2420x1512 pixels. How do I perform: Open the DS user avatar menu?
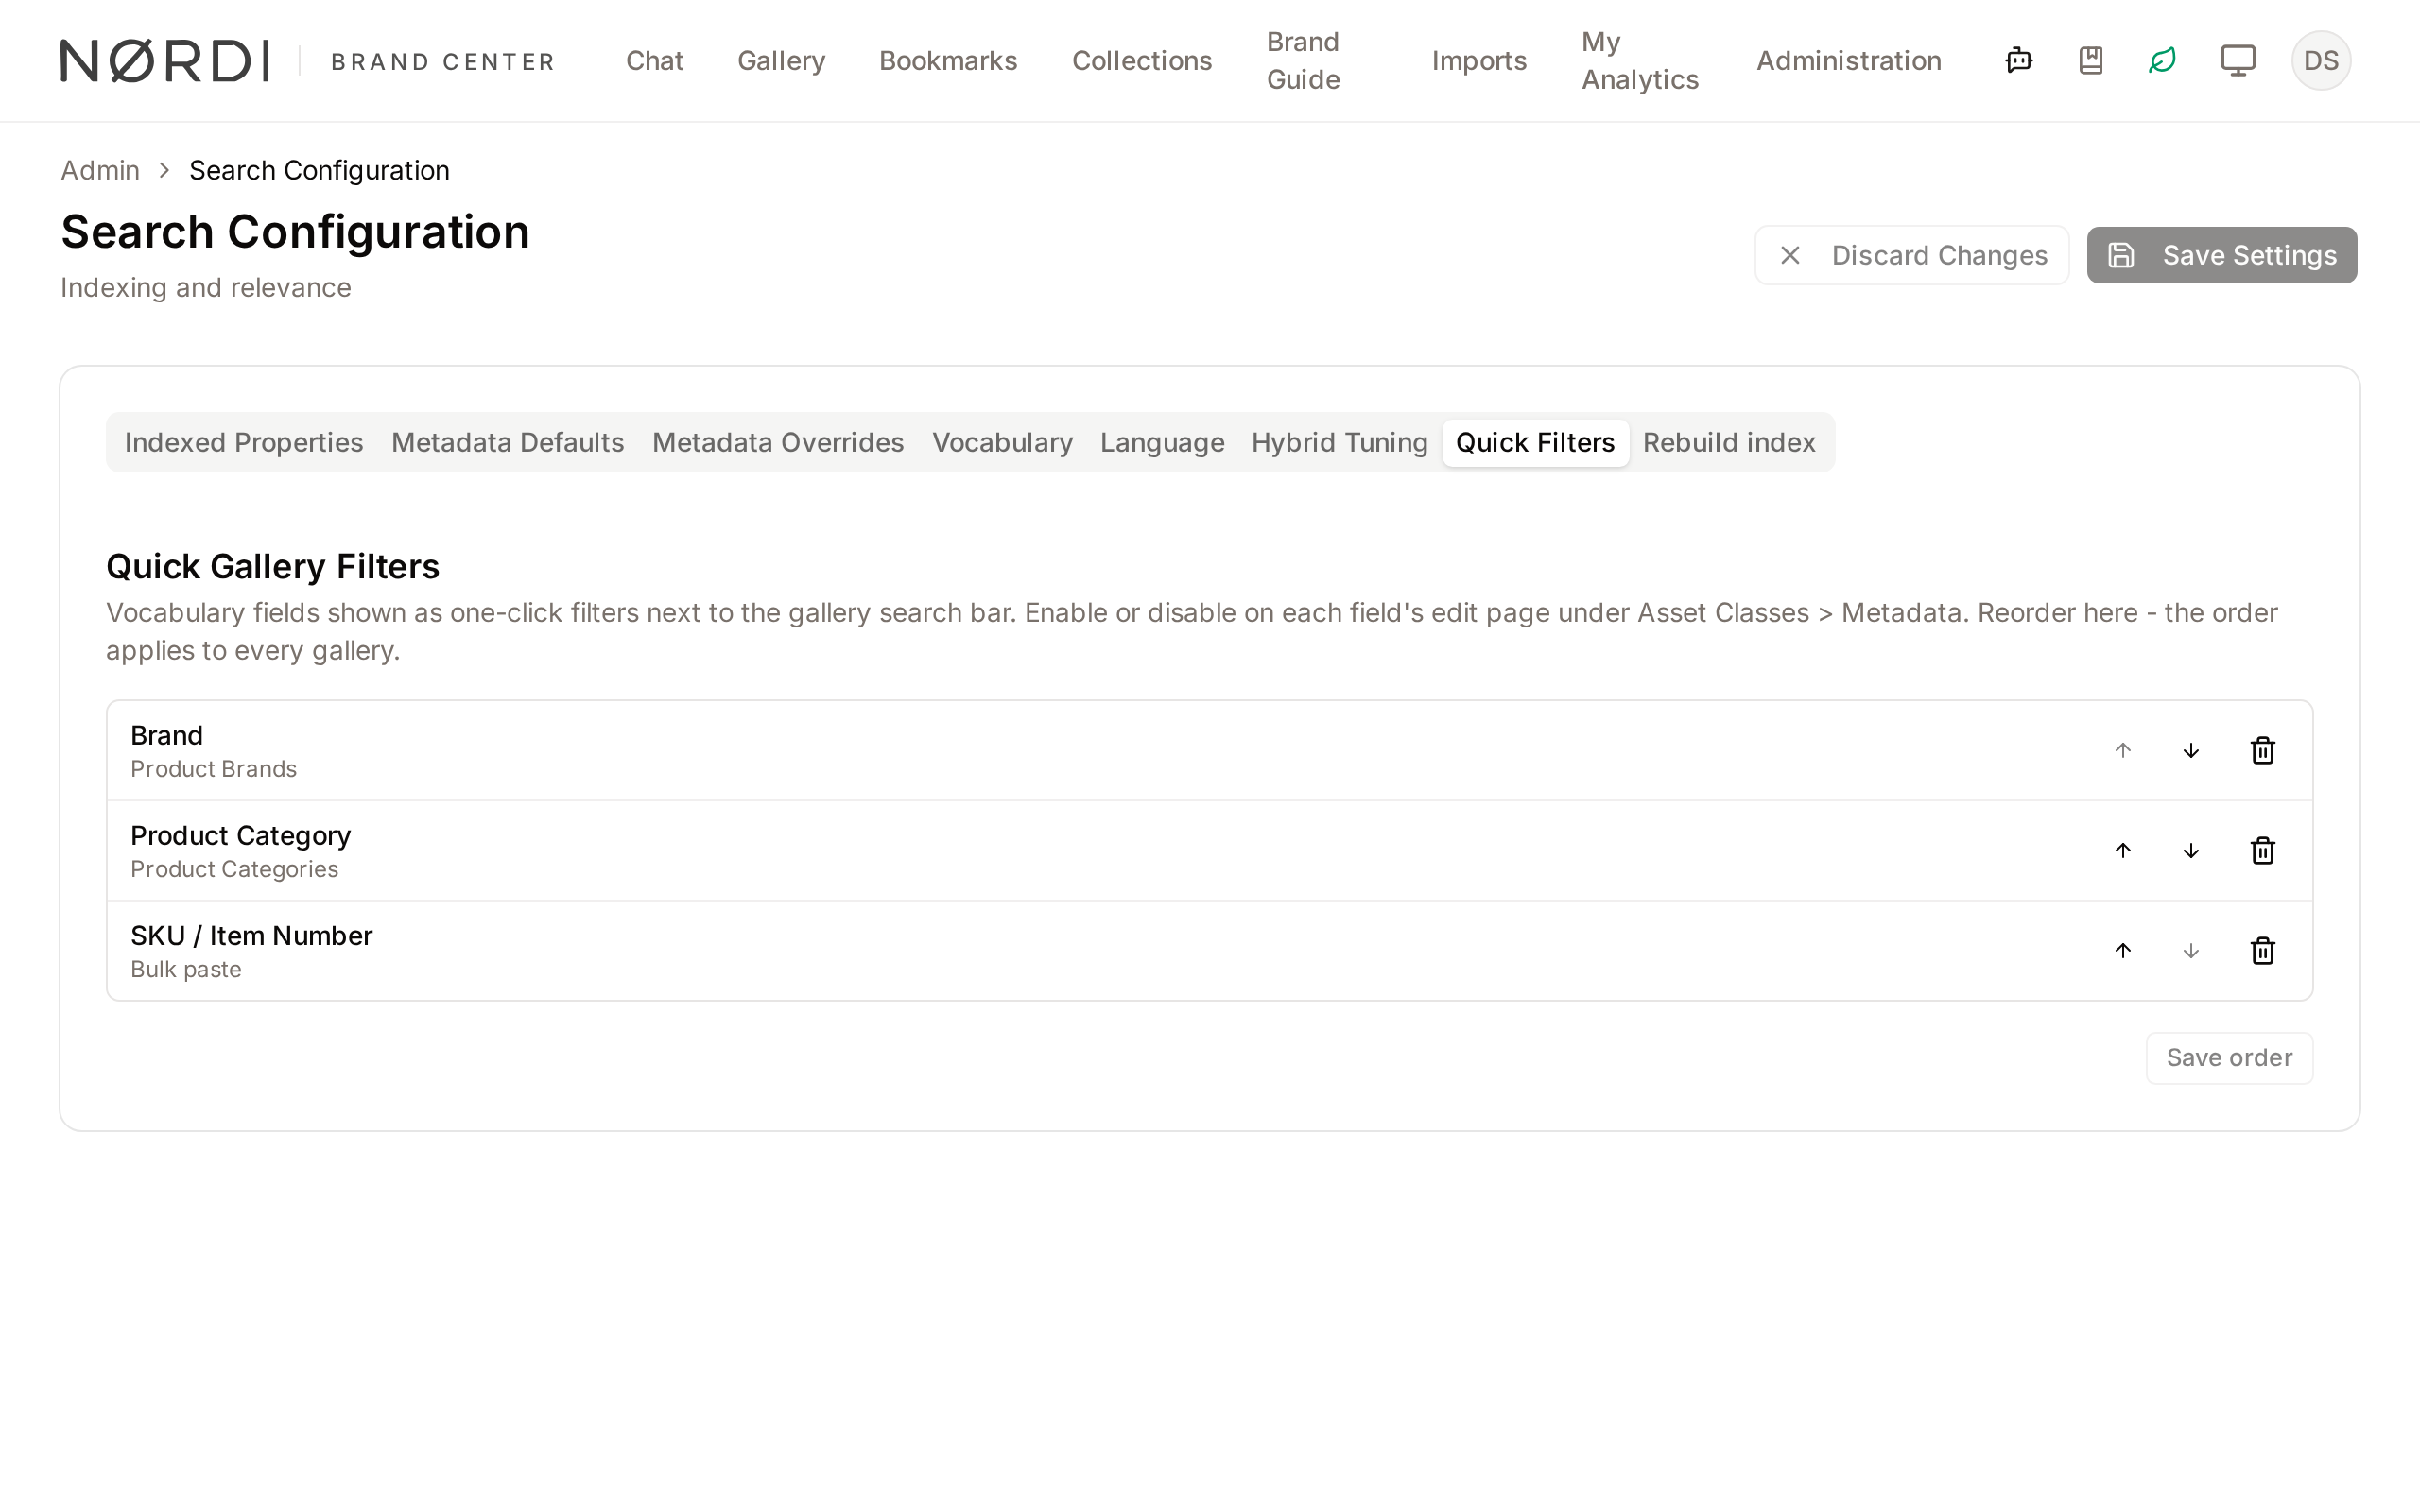coord(2320,60)
